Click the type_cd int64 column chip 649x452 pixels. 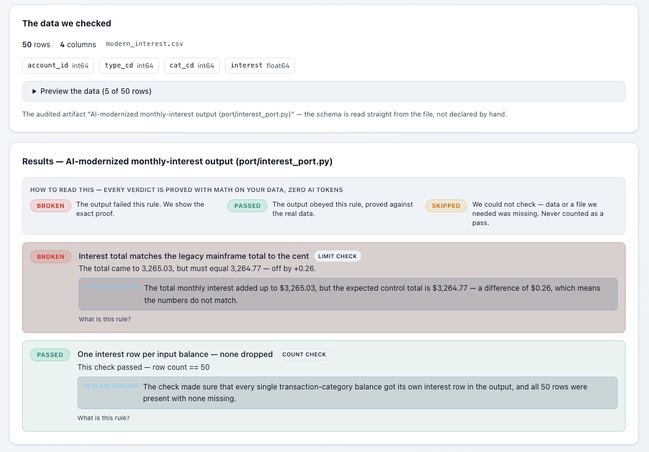click(129, 66)
